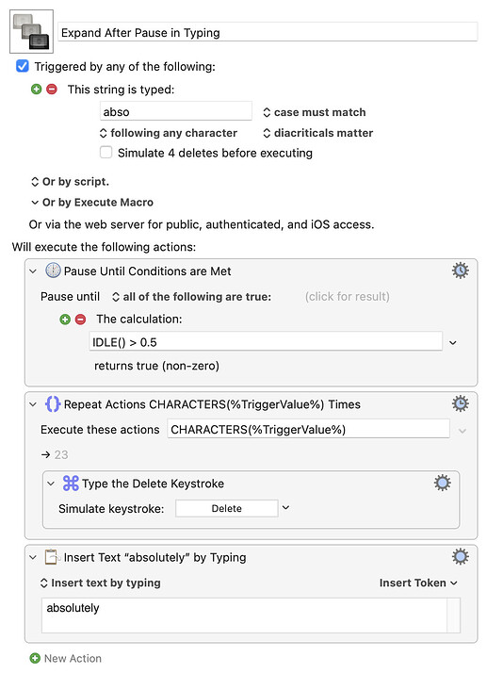Open gear menu for Type the Delete Keystroke
Screen dimensions: 487x673
click(442, 483)
